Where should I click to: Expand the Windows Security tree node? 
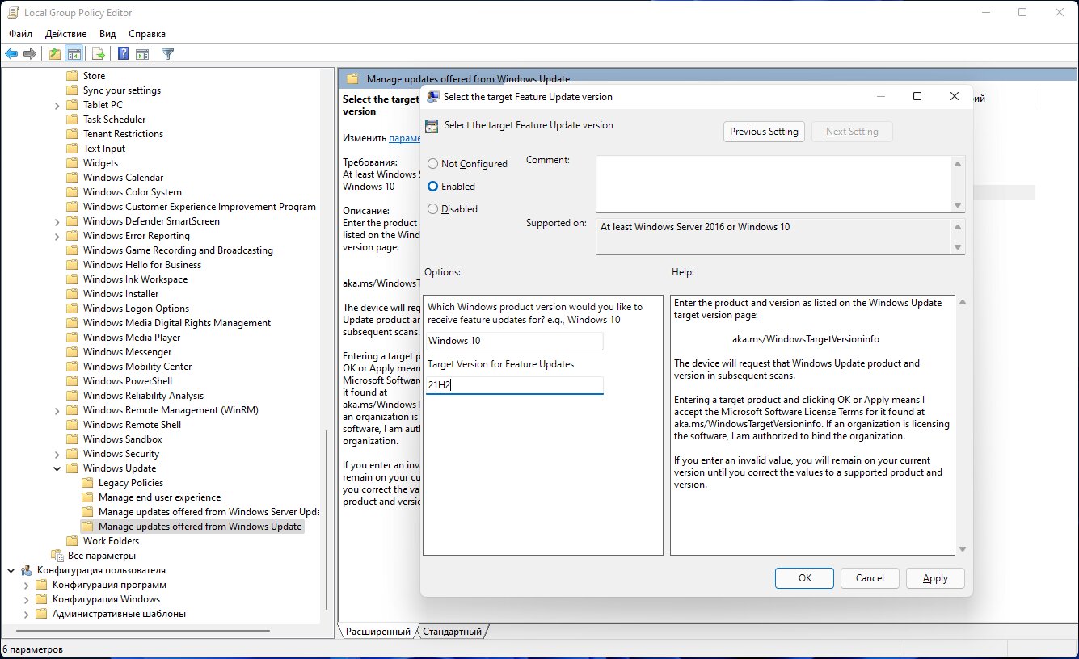click(x=57, y=454)
